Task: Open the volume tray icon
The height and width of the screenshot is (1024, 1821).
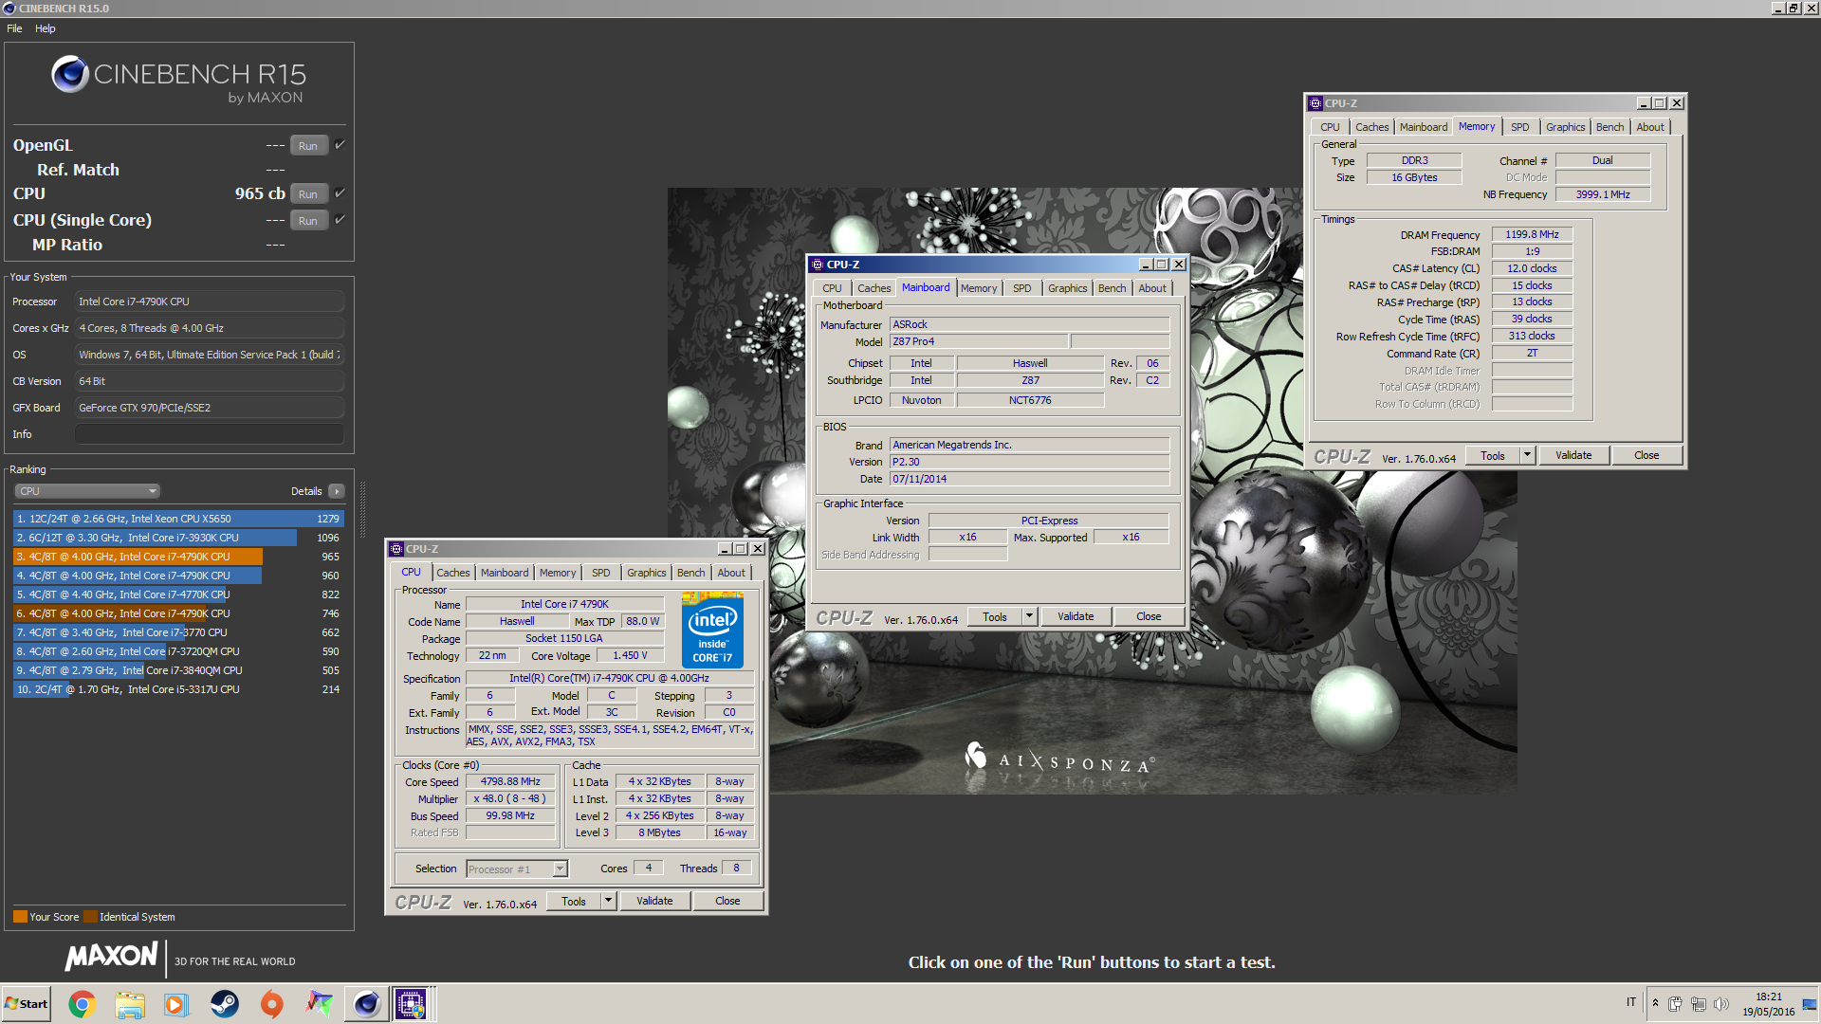Action: 1721,1003
